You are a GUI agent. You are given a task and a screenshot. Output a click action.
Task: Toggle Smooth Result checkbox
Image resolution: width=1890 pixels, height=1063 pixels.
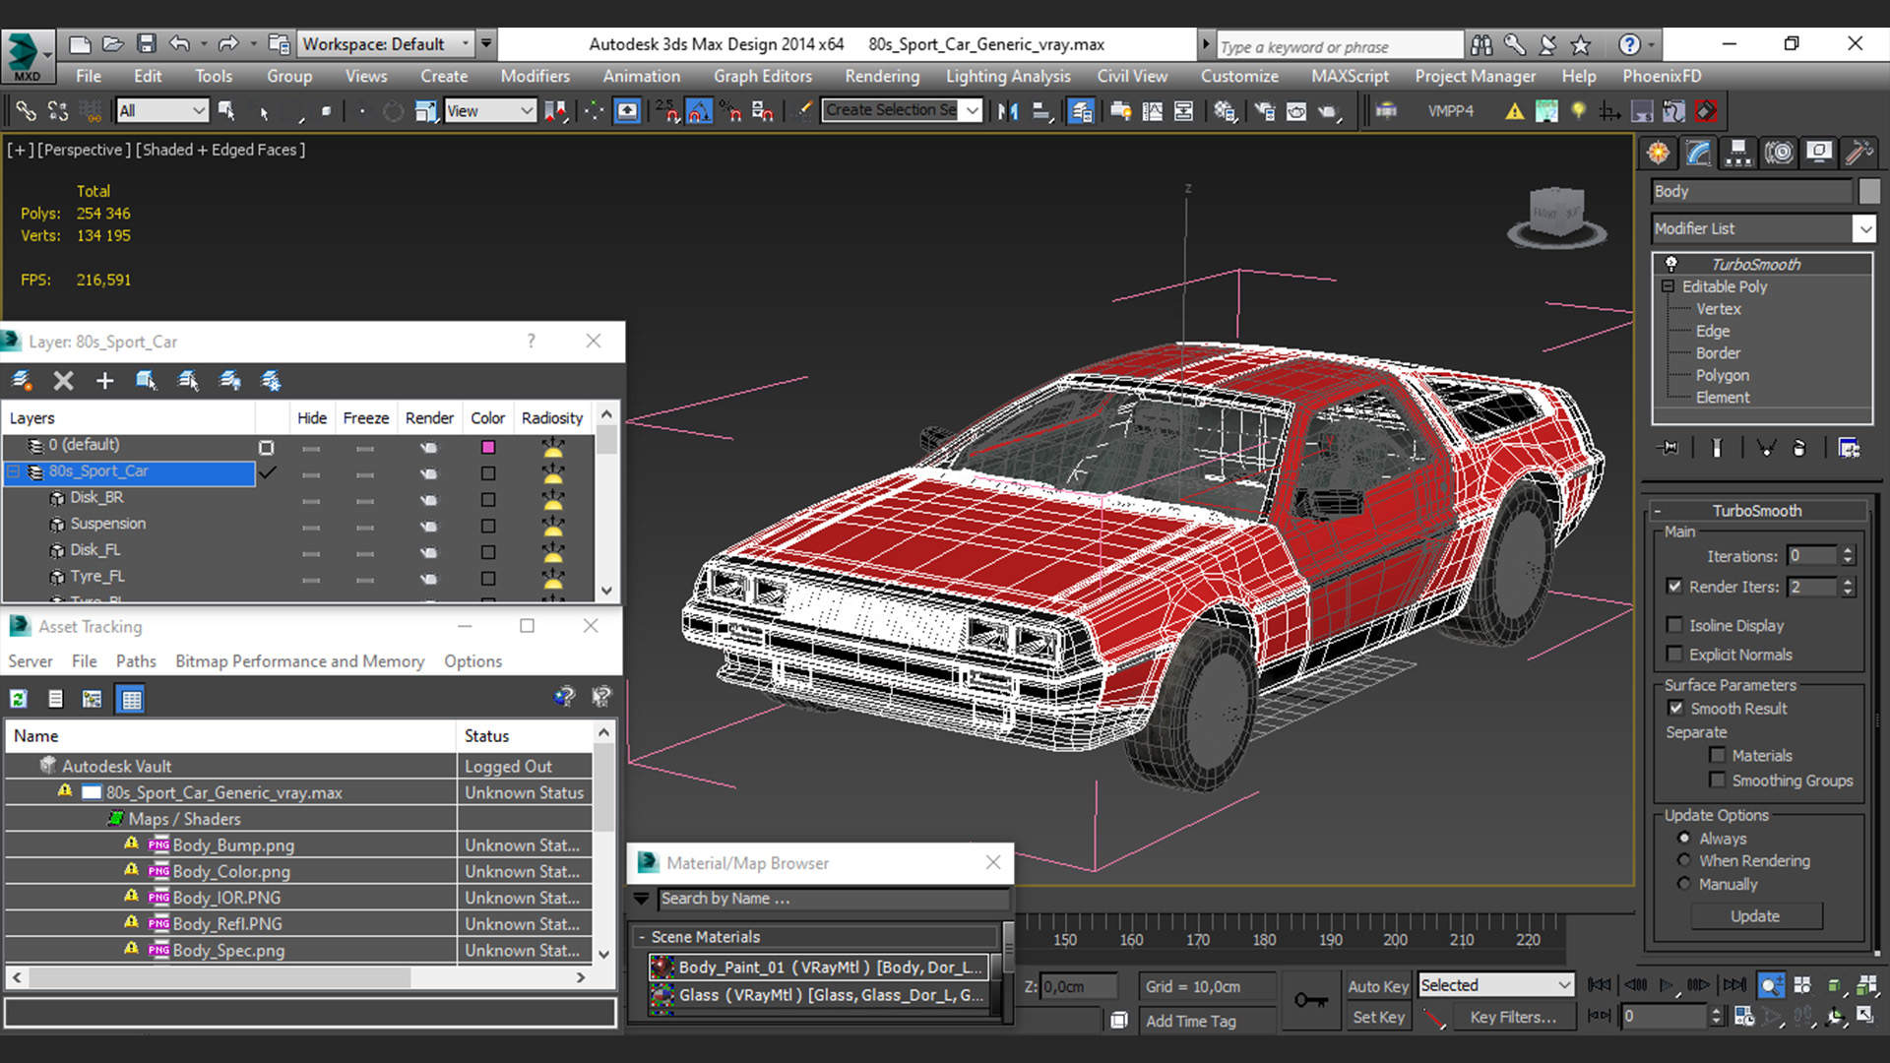[1675, 709]
